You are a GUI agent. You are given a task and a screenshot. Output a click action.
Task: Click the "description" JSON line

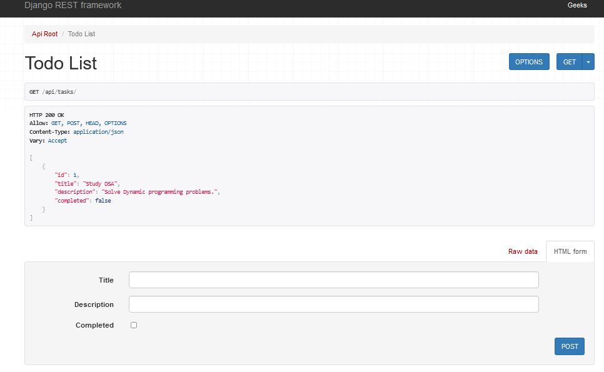tap(137, 192)
